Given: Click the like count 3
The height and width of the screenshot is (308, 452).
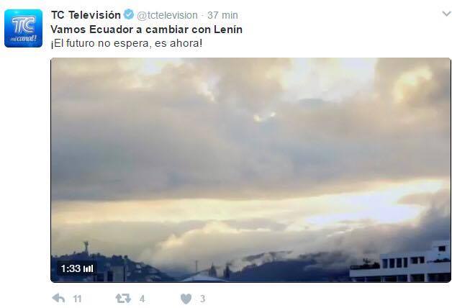Looking at the screenshot, I should tap(203, 299).
